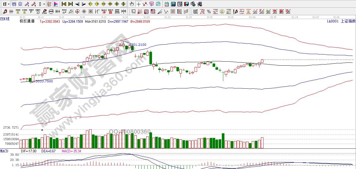Jump to first bar with skip-start arrow
This screenshot has width=356, height=169.
[x=64, y=4]
